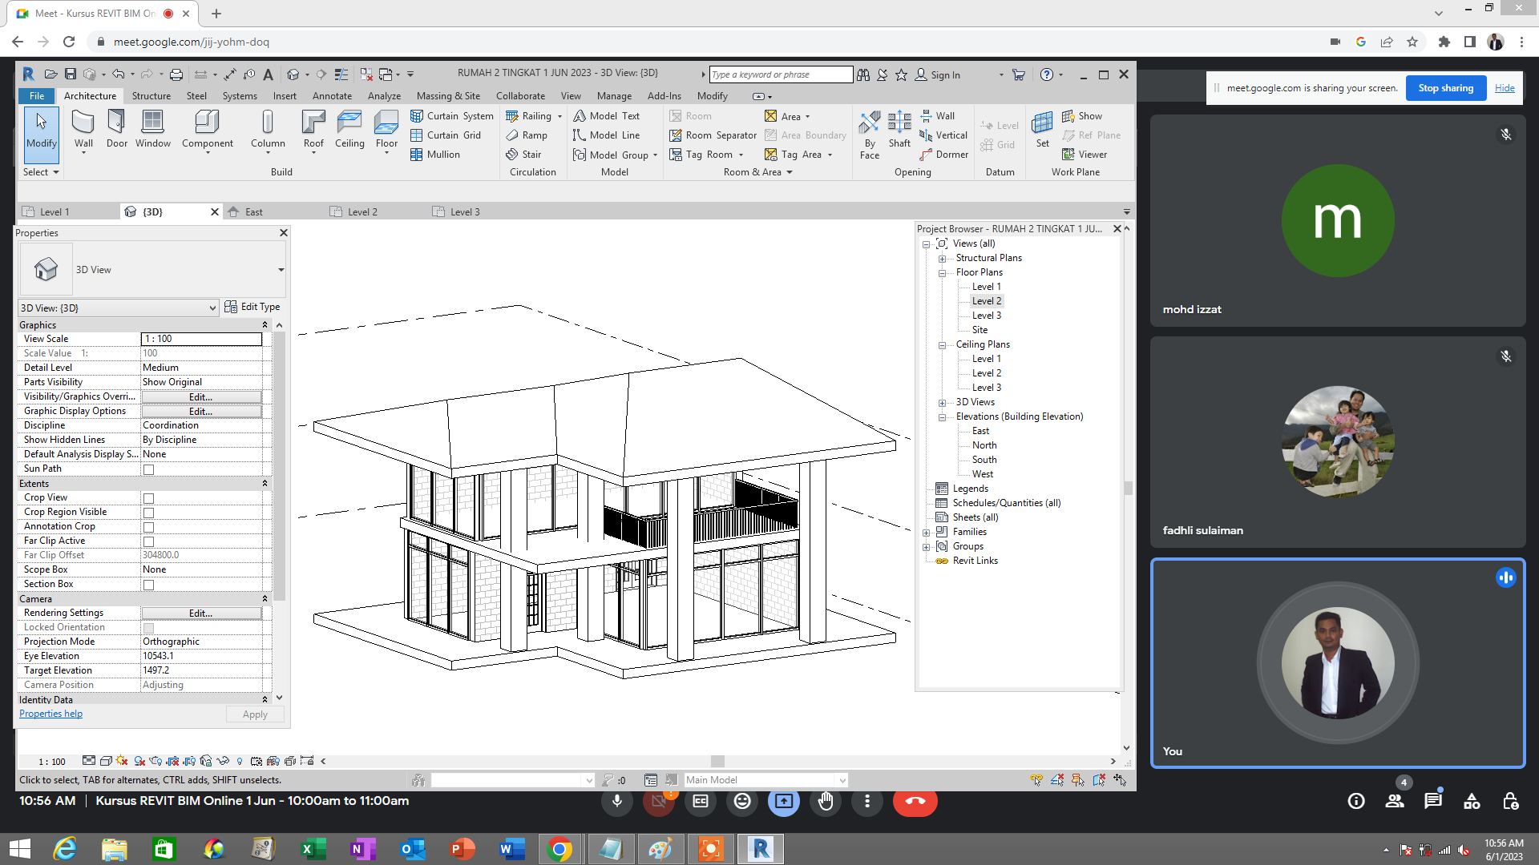Viewport: 1539px width, 865px height.
Task: Enable the Far Clip Active checkbox
Action: [148, 541]
